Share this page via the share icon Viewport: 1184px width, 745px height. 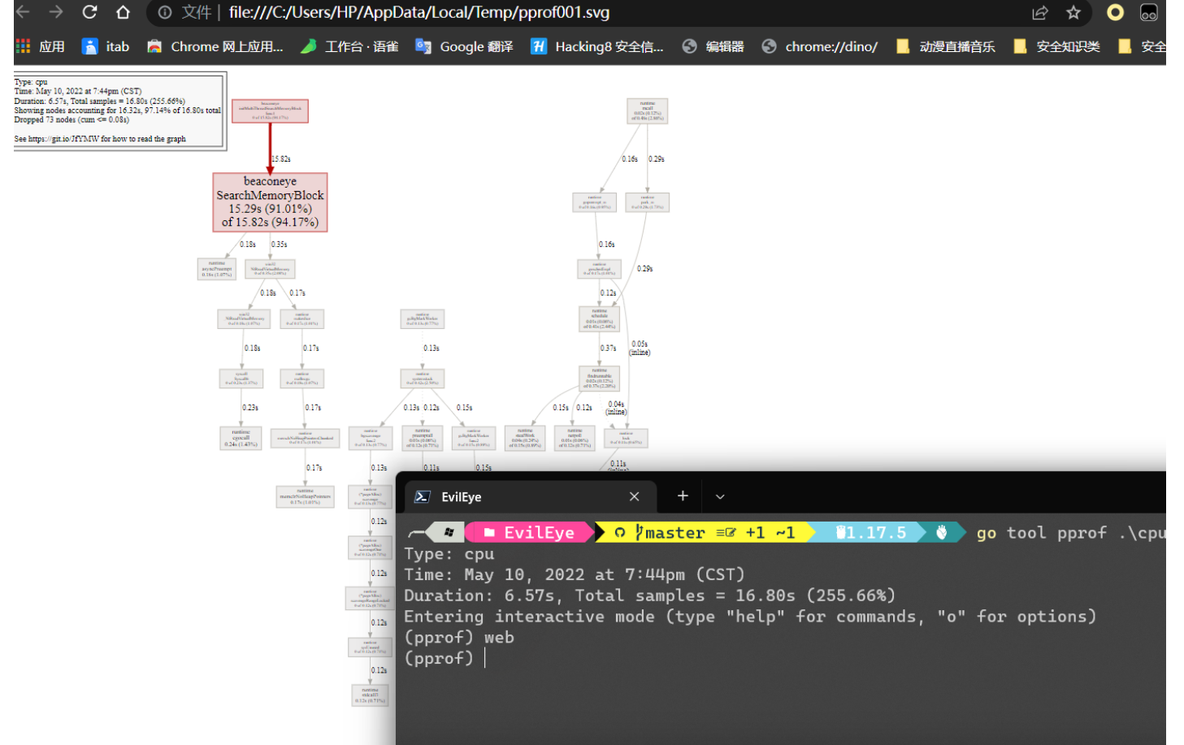(x=1039, y=12)
